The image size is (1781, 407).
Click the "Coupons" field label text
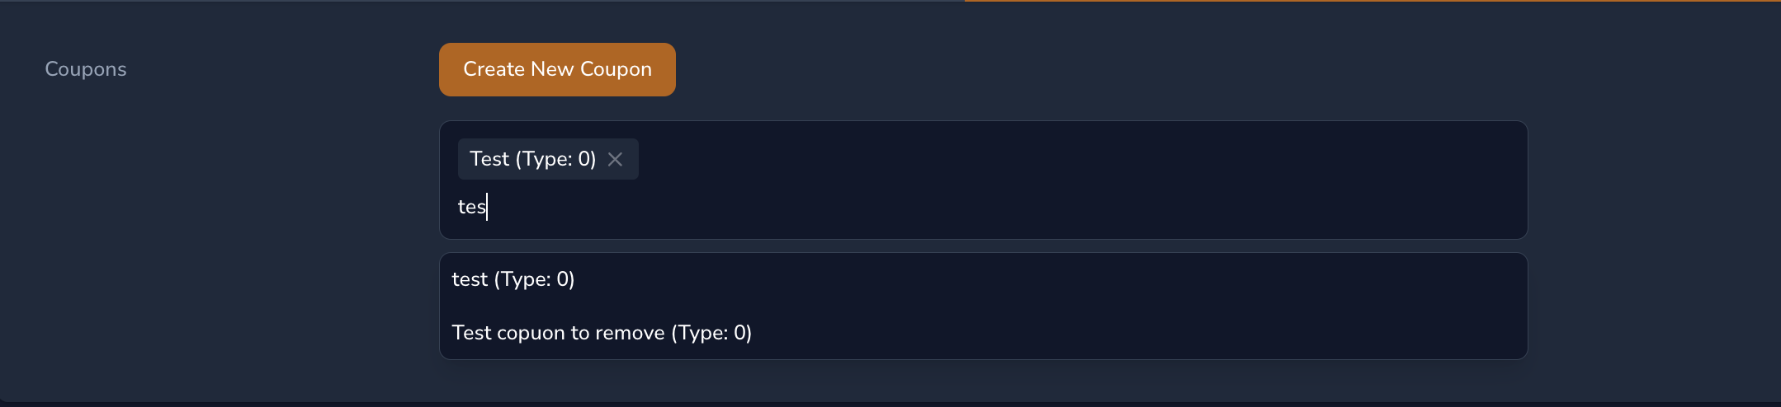pos(86,69)
